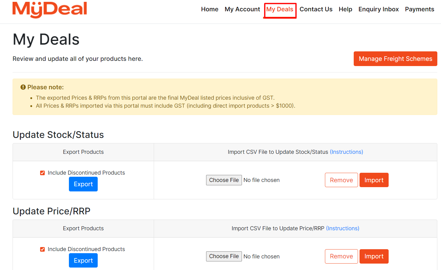This screenshot has width=441, height=270.
Task: Choose a CSV file for Stock/Status import
Action: click(x=224, y=180)
